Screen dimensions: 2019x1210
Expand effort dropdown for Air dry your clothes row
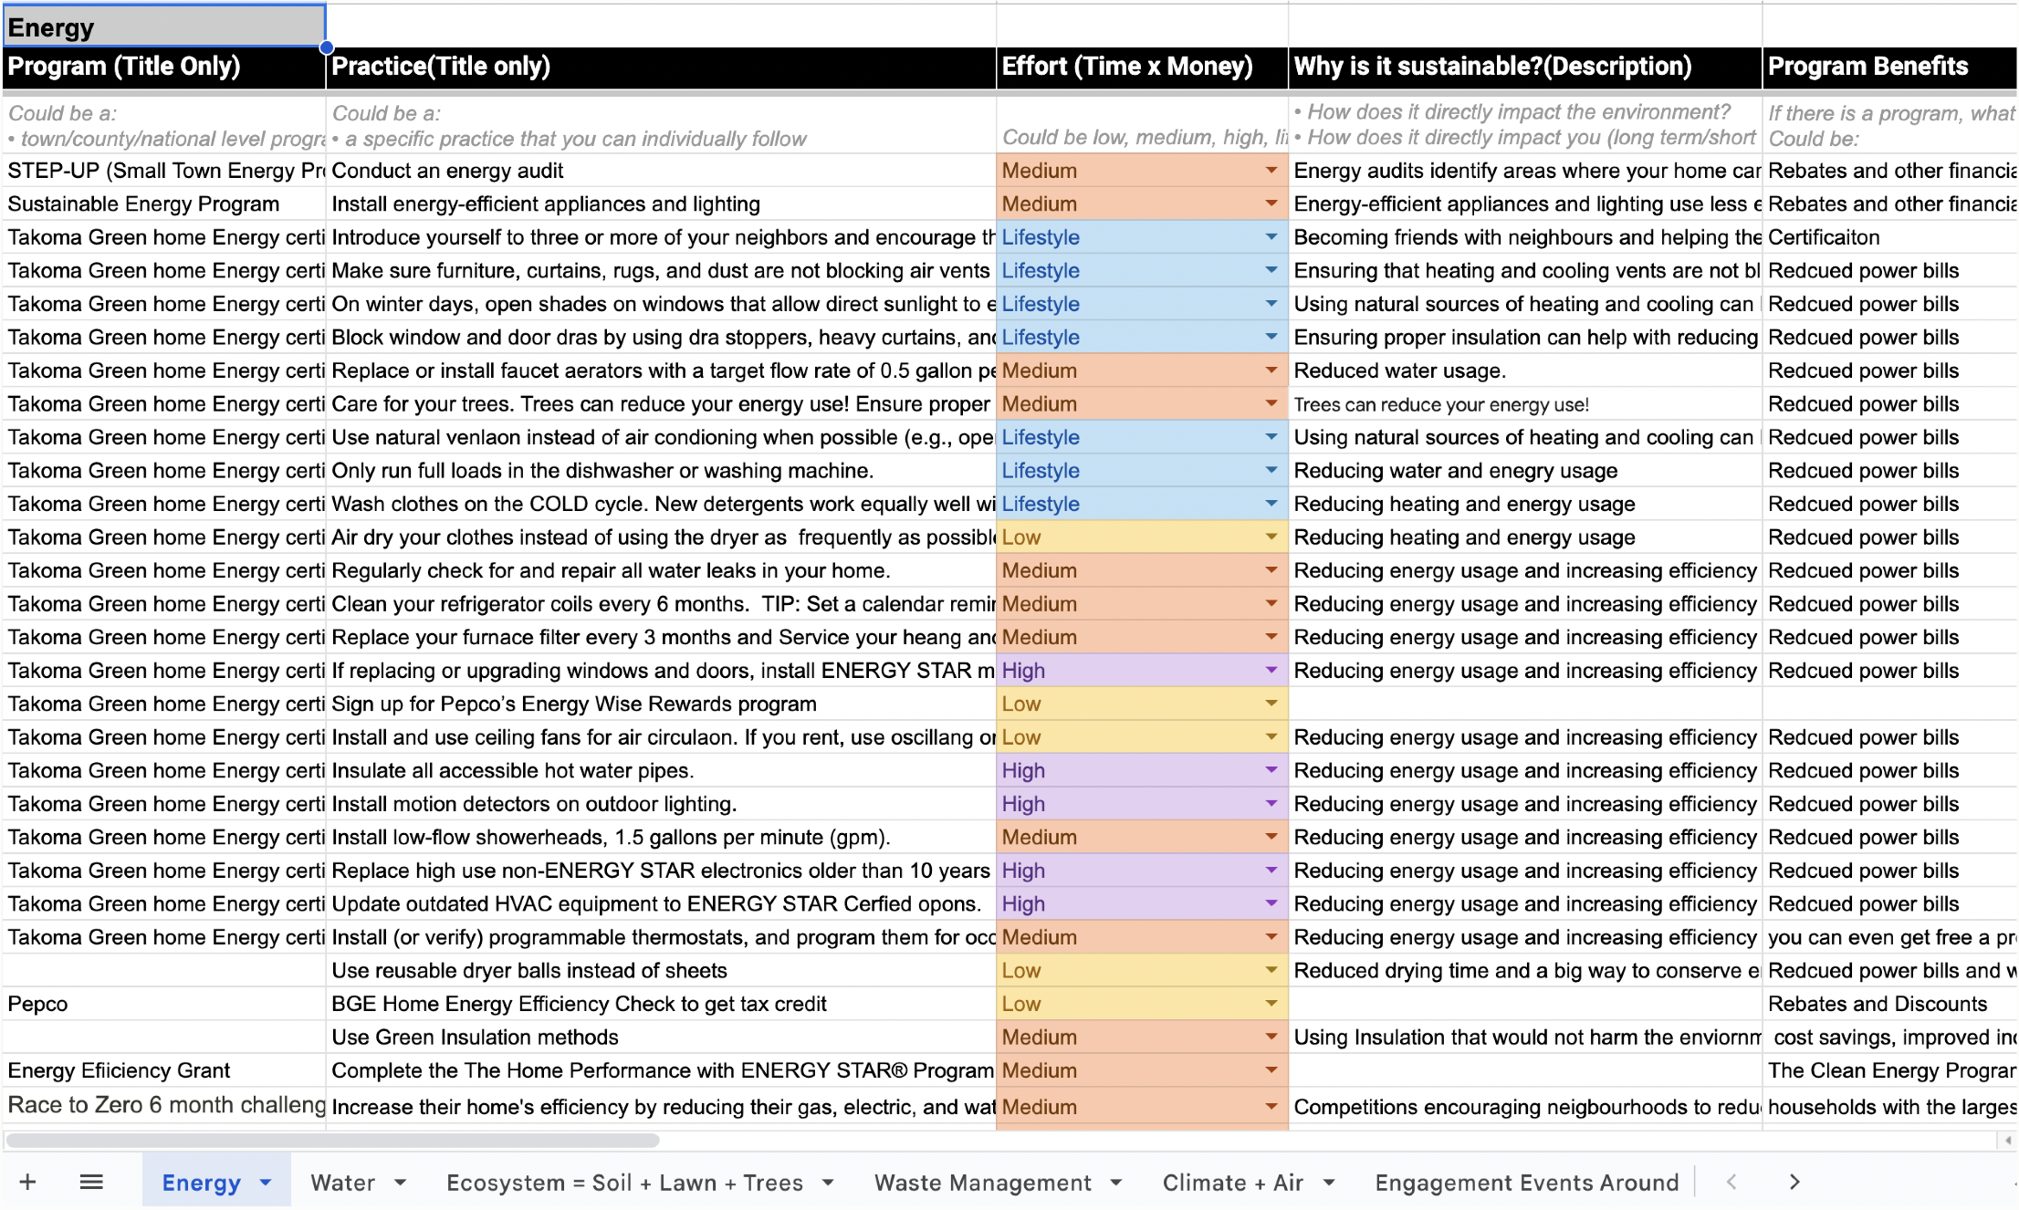coord(1271,537)
